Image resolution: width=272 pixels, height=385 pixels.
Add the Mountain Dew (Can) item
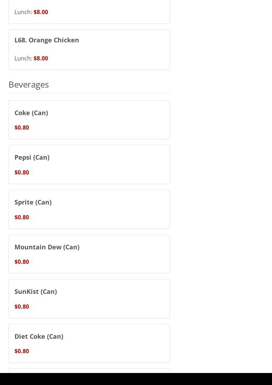[x=47, y=247]
